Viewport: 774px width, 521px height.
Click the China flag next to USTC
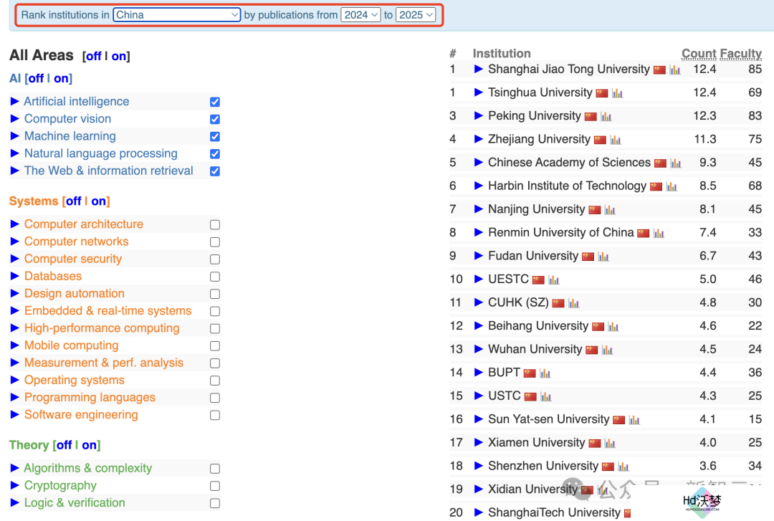(x=530, y=396)
